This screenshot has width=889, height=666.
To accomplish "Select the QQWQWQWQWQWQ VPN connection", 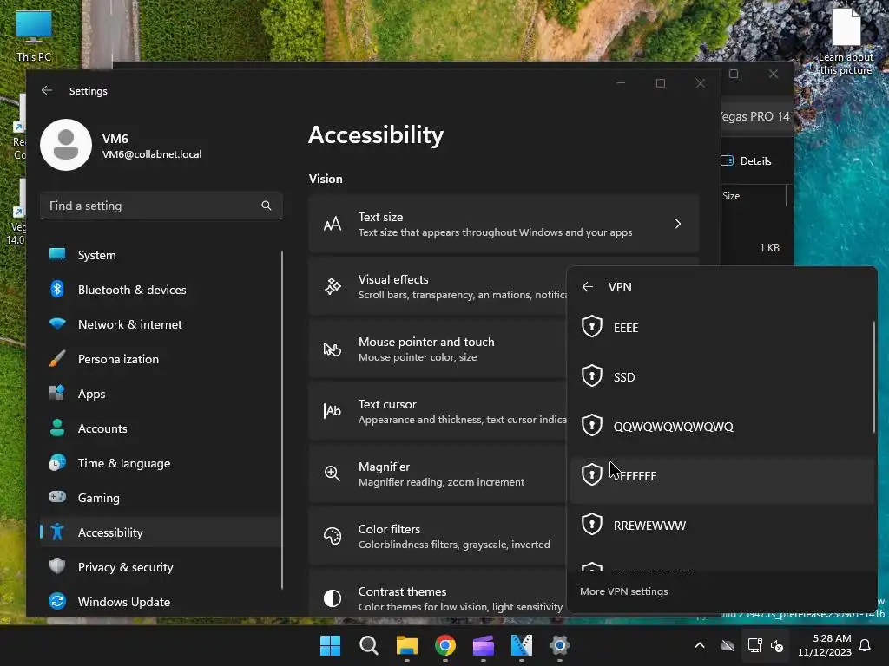I will [721, 426].
